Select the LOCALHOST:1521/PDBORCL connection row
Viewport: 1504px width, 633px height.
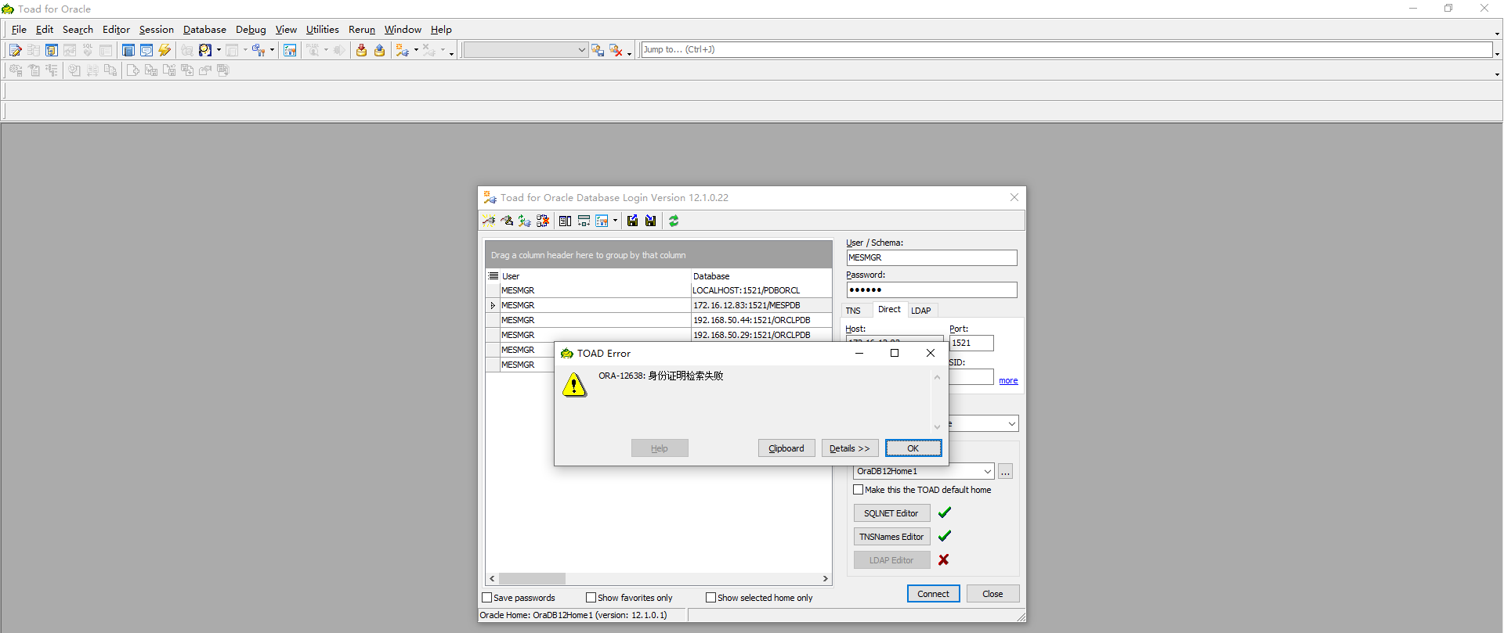point(659,290)
